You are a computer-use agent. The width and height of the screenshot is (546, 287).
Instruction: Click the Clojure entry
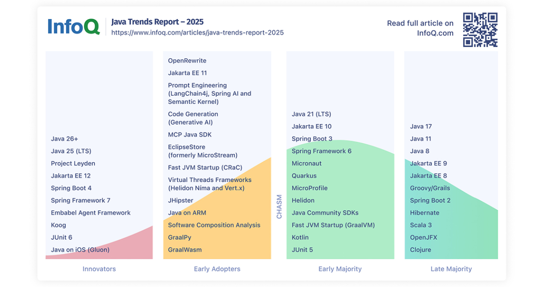[x=421, y=250]
